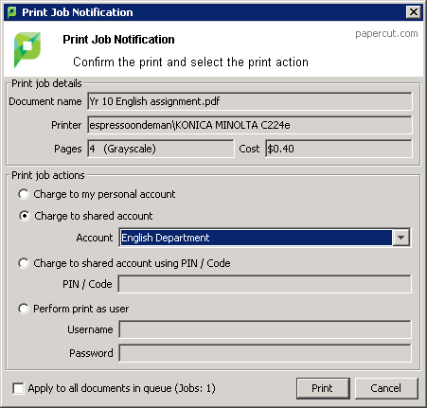Click the PIN / Code input field
Viewport: 427px width, 408px height.
[x=265, y=284]
